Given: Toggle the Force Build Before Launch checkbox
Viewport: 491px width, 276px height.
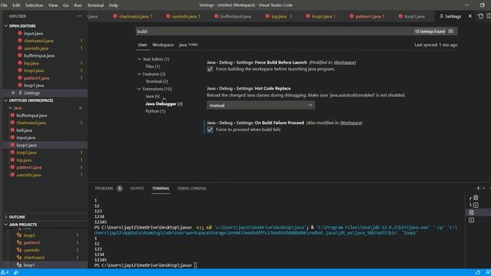Looking at the screenshot, I should pos(209,69).
